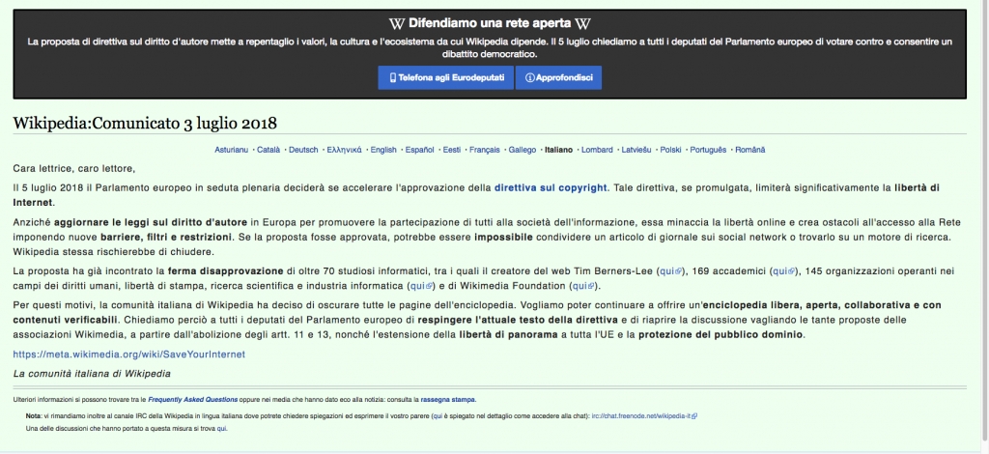Switch language to Deutsch
989x454 pixels.
[x=303, y=150]
